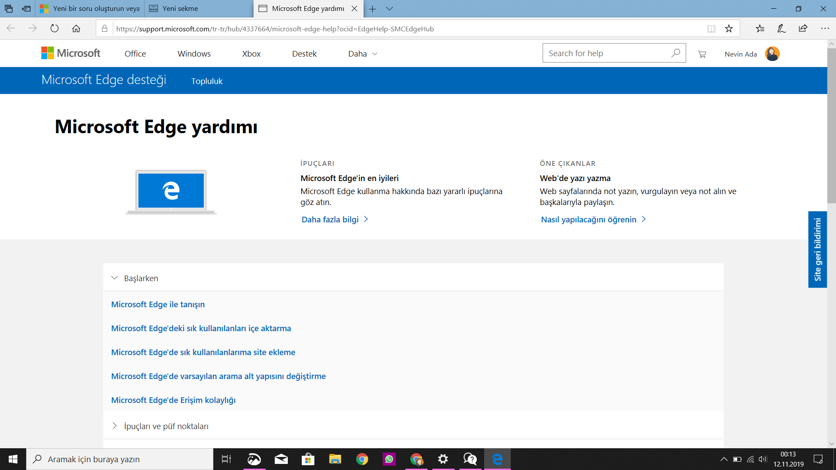Click the address bar URL
This screenshot has width=836, height=470.
click(x=275, y=29)
